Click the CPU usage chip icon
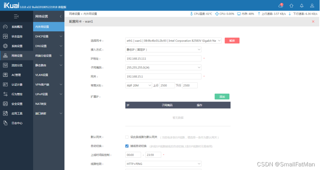The width and height of the screenshot is (320, 170). point(217,14)
